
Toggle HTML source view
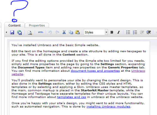pos(41,32)
